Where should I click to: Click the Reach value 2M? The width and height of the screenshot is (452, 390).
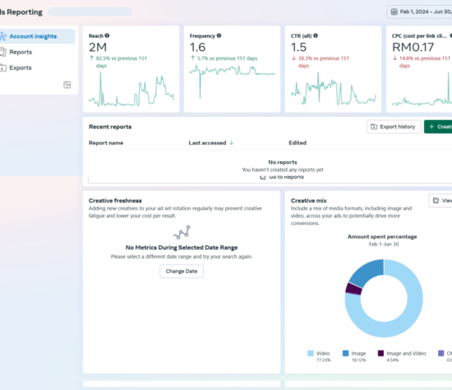coord(98,48)
